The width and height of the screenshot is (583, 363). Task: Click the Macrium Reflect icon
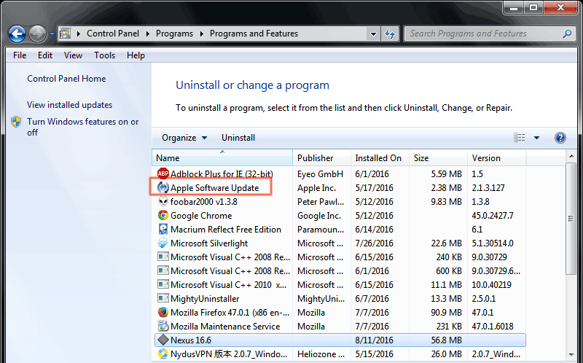tap(163, 229)
